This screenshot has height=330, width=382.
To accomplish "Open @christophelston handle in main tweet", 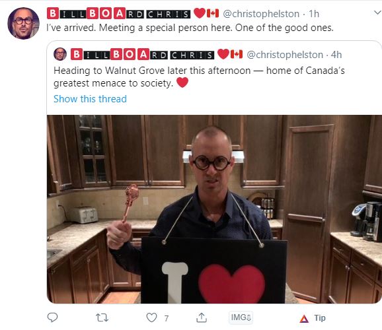I will pyautogui.click(x=261, y=14).
